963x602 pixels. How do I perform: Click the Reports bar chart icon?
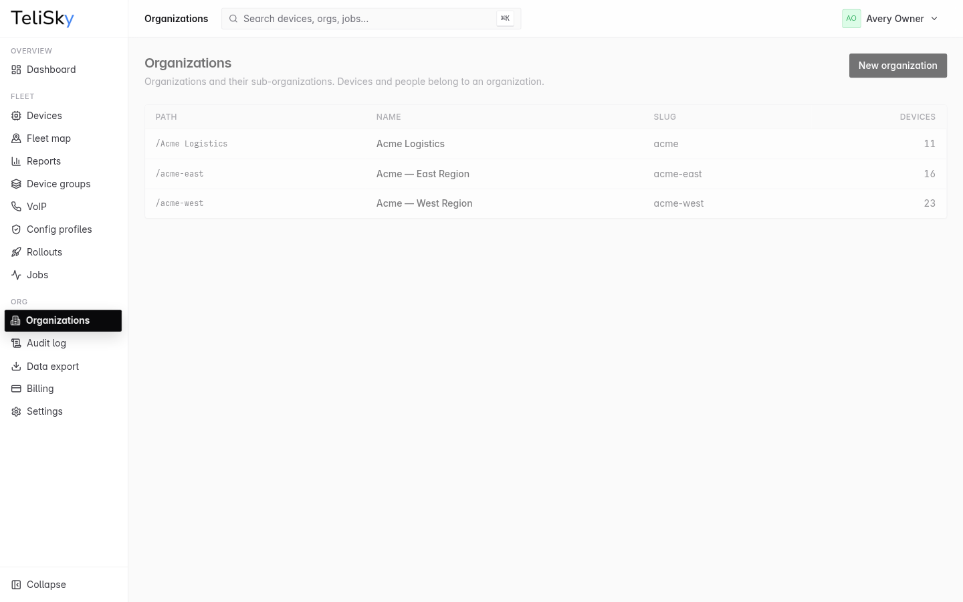(16, 161)
